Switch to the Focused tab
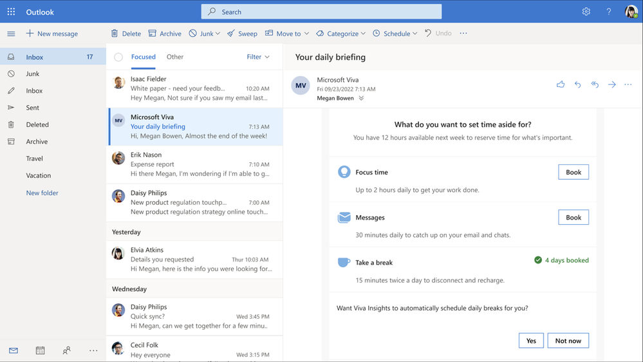 click(143, 57)
